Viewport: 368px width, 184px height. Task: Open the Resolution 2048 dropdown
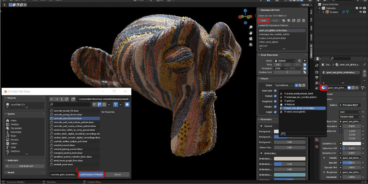(x=281, y=68)
